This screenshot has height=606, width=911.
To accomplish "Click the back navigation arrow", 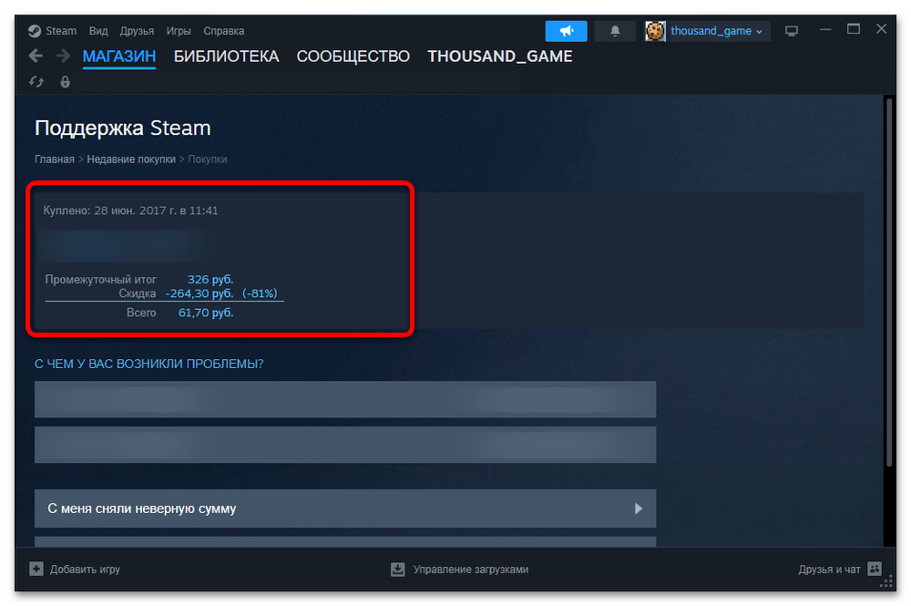I will coord(36,56).
